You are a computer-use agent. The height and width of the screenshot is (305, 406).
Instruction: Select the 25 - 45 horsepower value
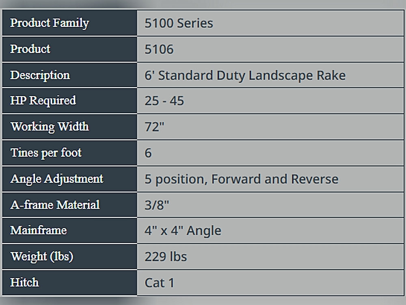(164, 101)
